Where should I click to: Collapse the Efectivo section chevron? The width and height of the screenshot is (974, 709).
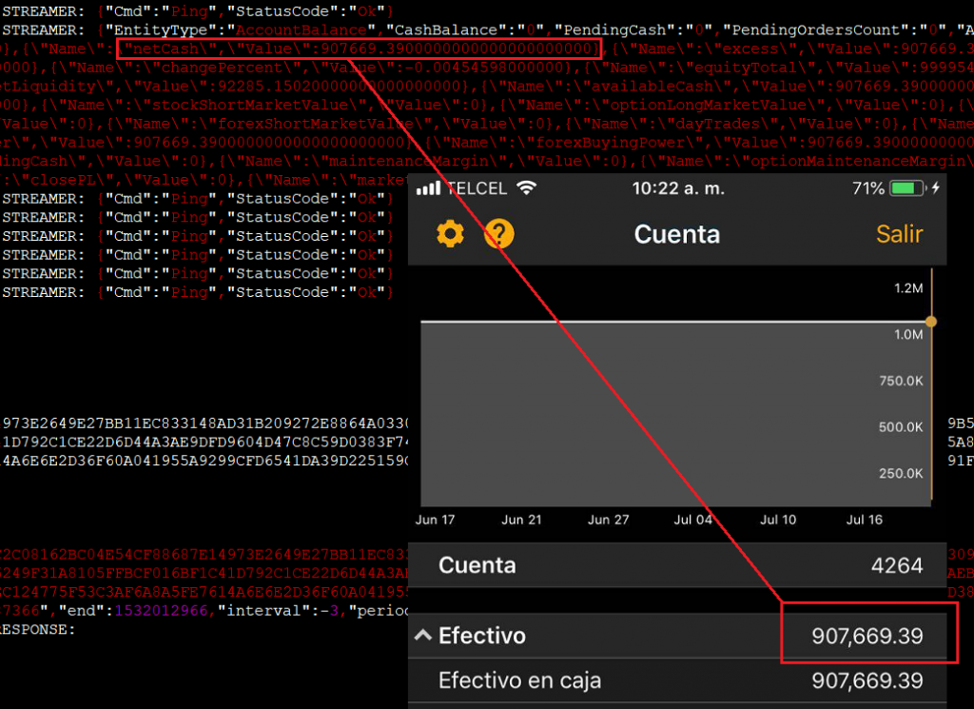tap(423, 635)
